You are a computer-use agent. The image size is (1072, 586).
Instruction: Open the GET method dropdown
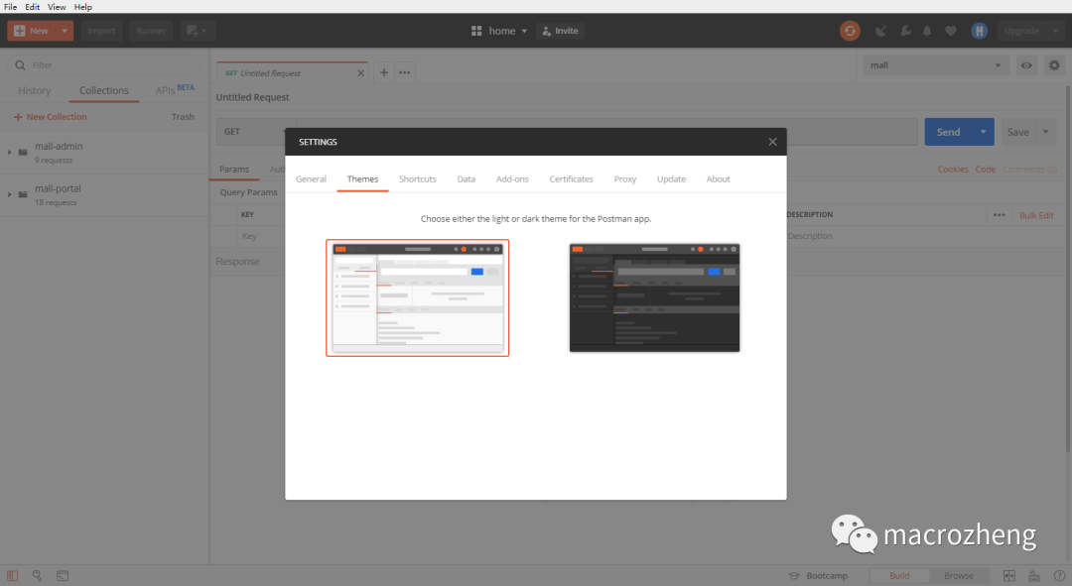coord(254,132)
